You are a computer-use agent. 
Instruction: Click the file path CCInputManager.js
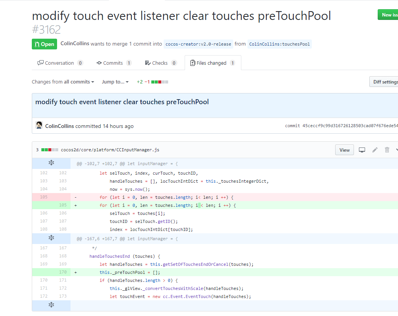pos(110,150)
